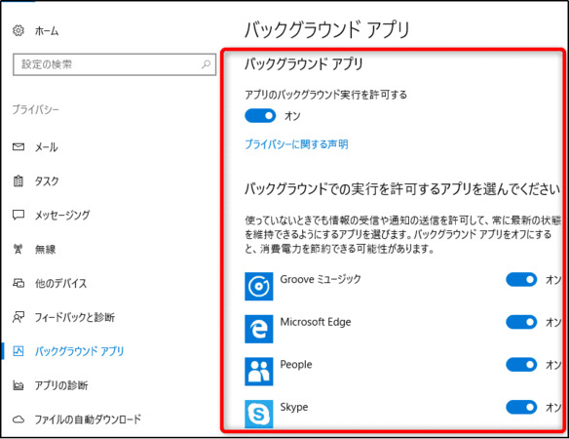Click the Skype app name
Viewport: 569px width, 439px height.
(294, 407)
